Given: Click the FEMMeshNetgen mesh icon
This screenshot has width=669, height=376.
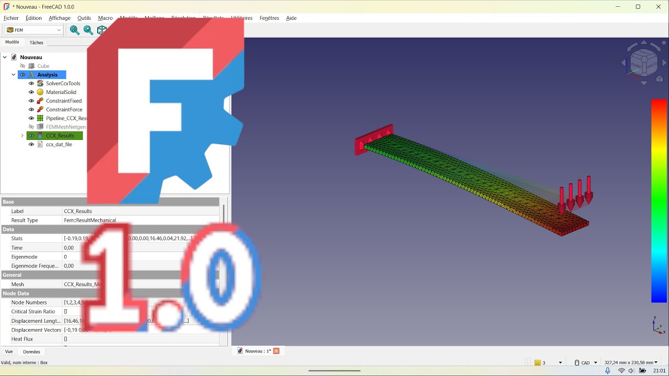Looking at the screenshot, I should click(40, 127).
